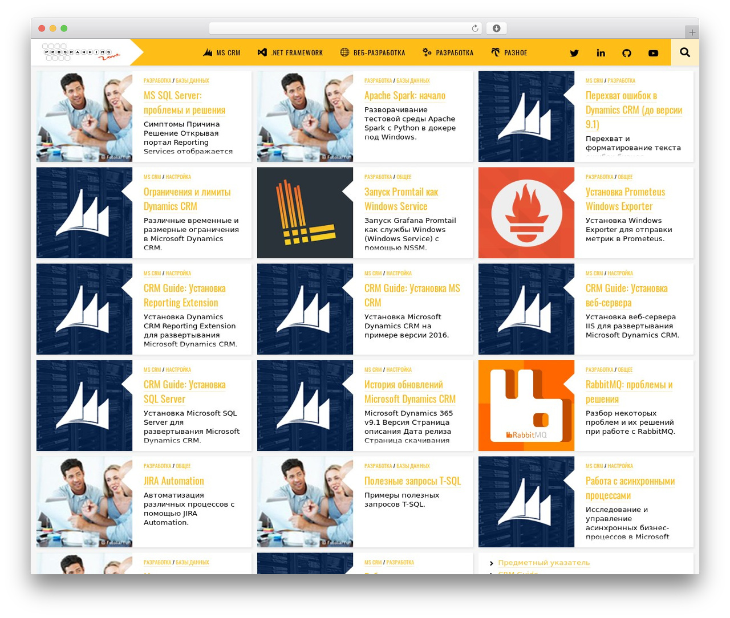Open the Предметный указатель link

pos(544,563)
